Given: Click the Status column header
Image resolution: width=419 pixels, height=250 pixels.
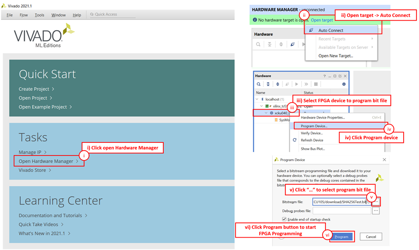Looking at the screenshot, I should (x=308, y=92).
